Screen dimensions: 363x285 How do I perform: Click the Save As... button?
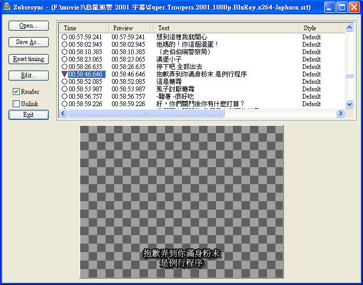click(x=29, y=42)
